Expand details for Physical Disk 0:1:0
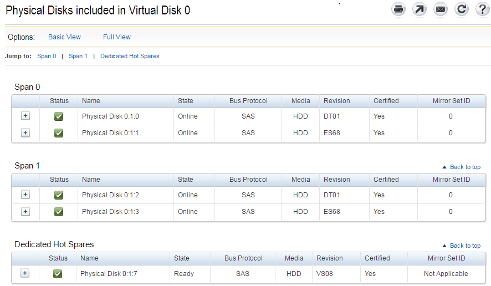The image size is (491, 286). (25, 116)
